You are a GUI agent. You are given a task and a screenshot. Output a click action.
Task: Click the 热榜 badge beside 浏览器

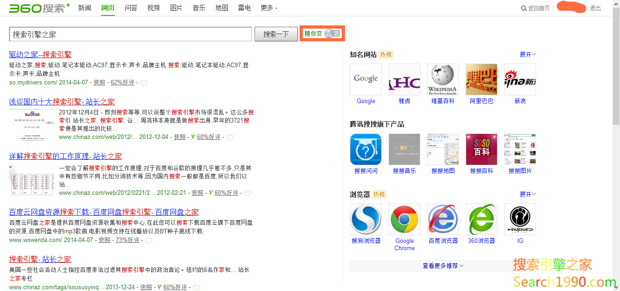tap(379, 194)
